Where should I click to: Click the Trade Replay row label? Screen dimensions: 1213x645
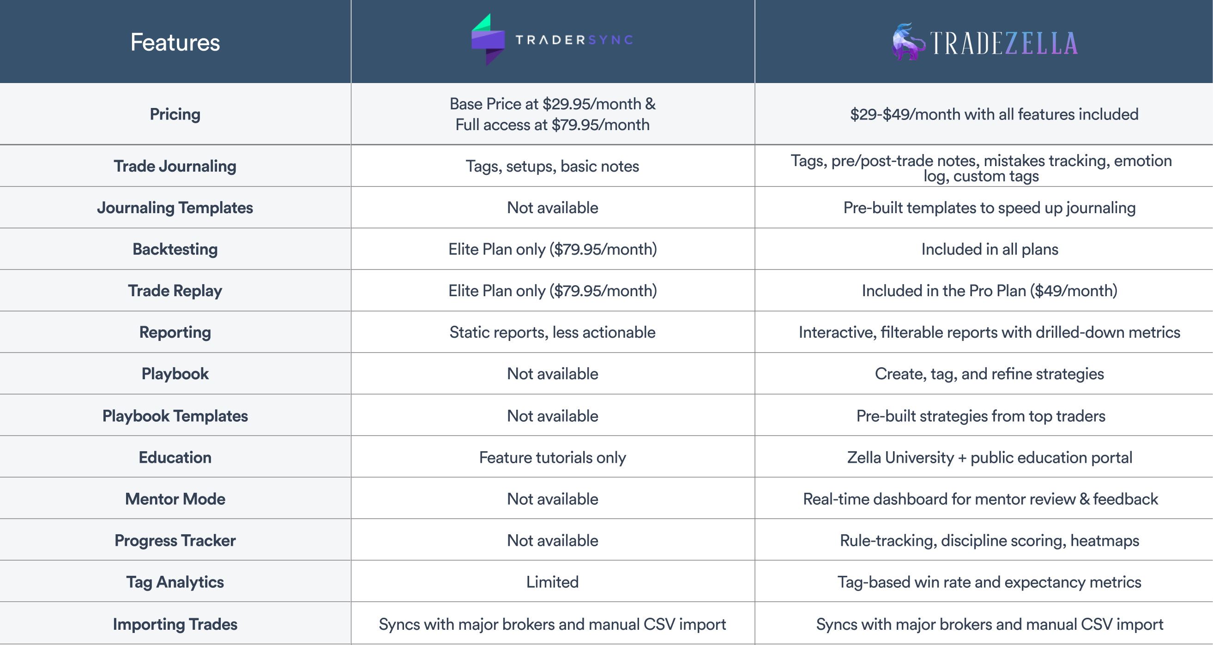175,291
